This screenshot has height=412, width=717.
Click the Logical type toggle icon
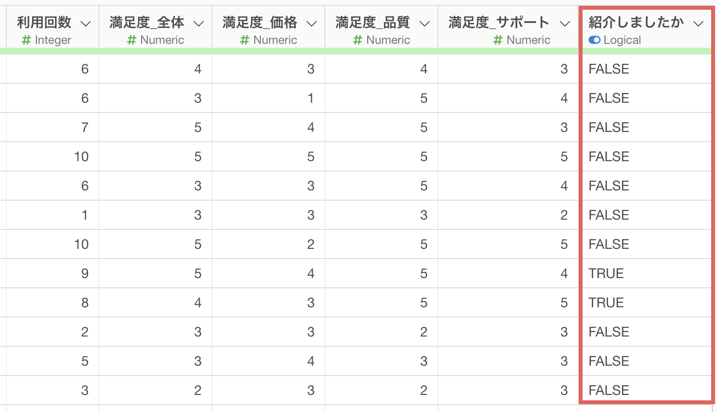coord(594,40)
